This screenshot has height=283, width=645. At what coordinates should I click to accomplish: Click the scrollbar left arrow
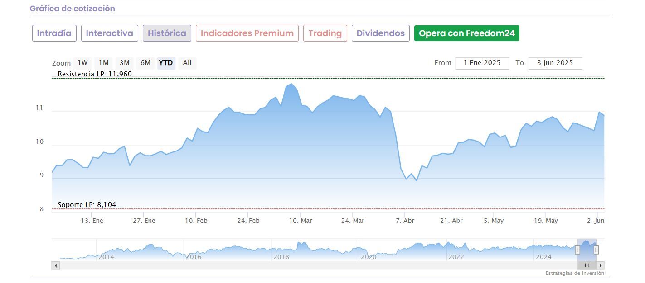point(56,266)
